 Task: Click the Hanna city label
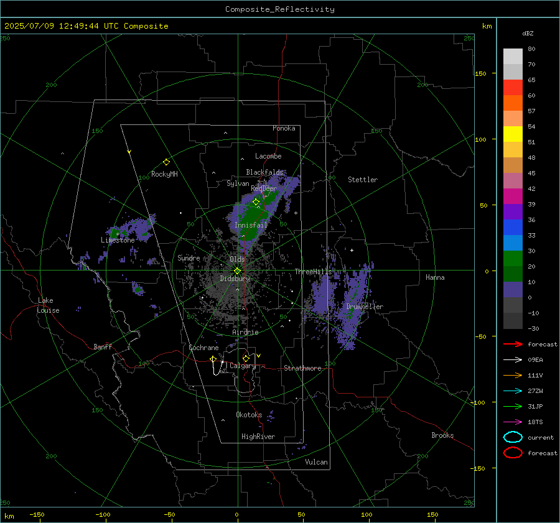[x=435, y=277]
